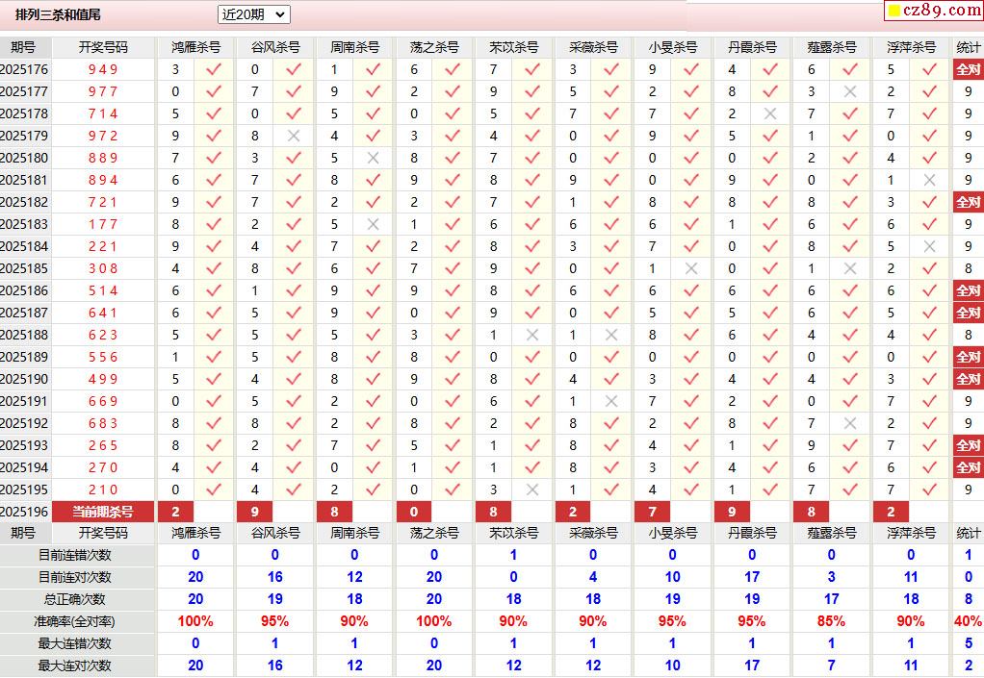This screenshot has width=984, height=678.
Task: Click current-period kill number 9 under 谷风杀号
Action: (255, 512)
